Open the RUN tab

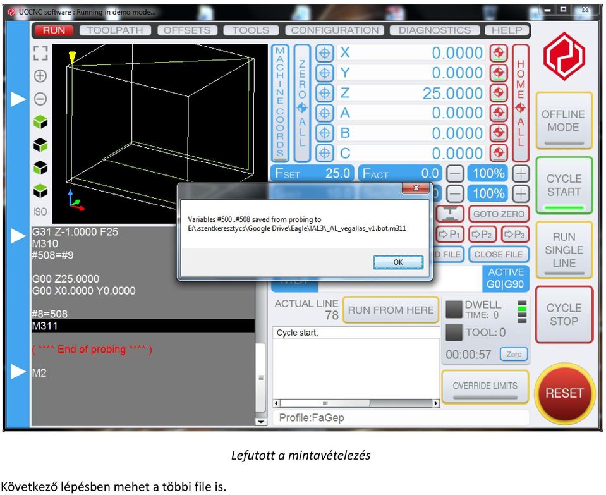click(x=54, y=30)
